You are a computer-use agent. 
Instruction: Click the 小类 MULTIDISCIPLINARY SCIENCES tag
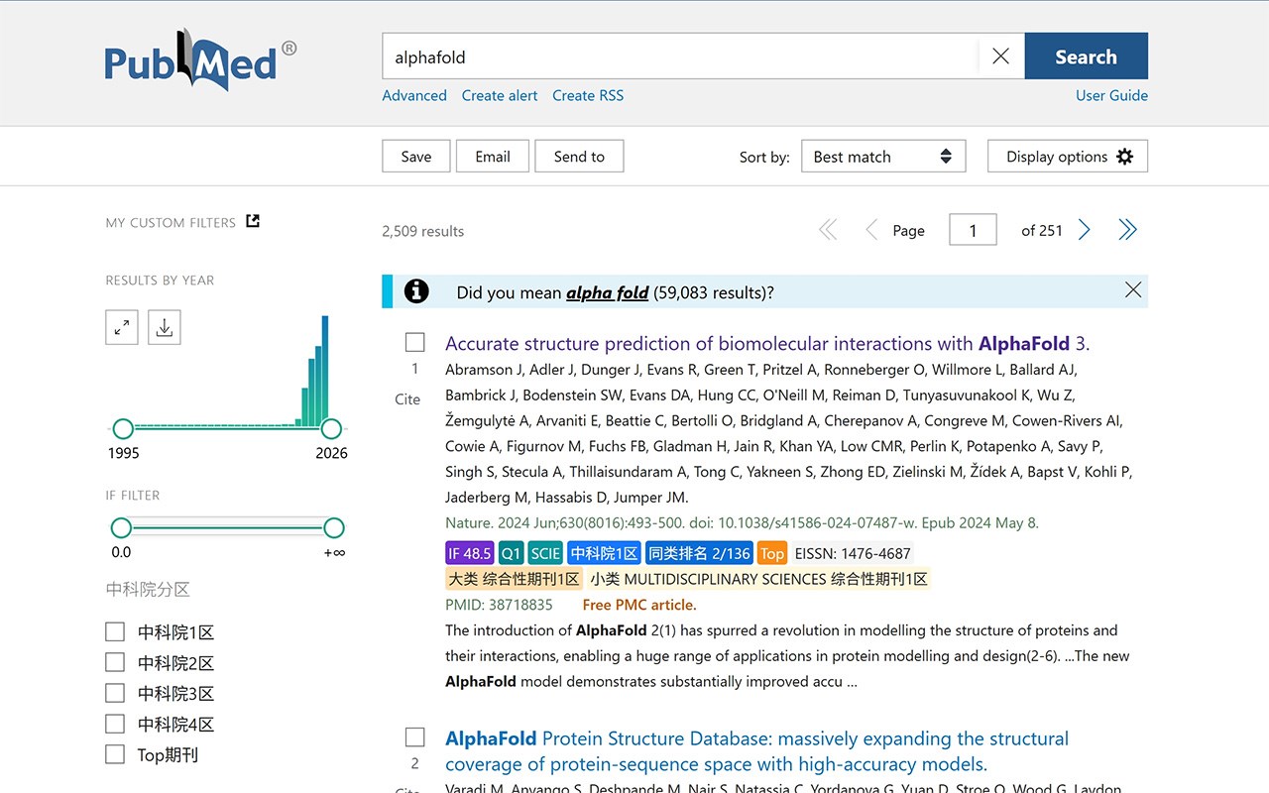tap(758, 579)
